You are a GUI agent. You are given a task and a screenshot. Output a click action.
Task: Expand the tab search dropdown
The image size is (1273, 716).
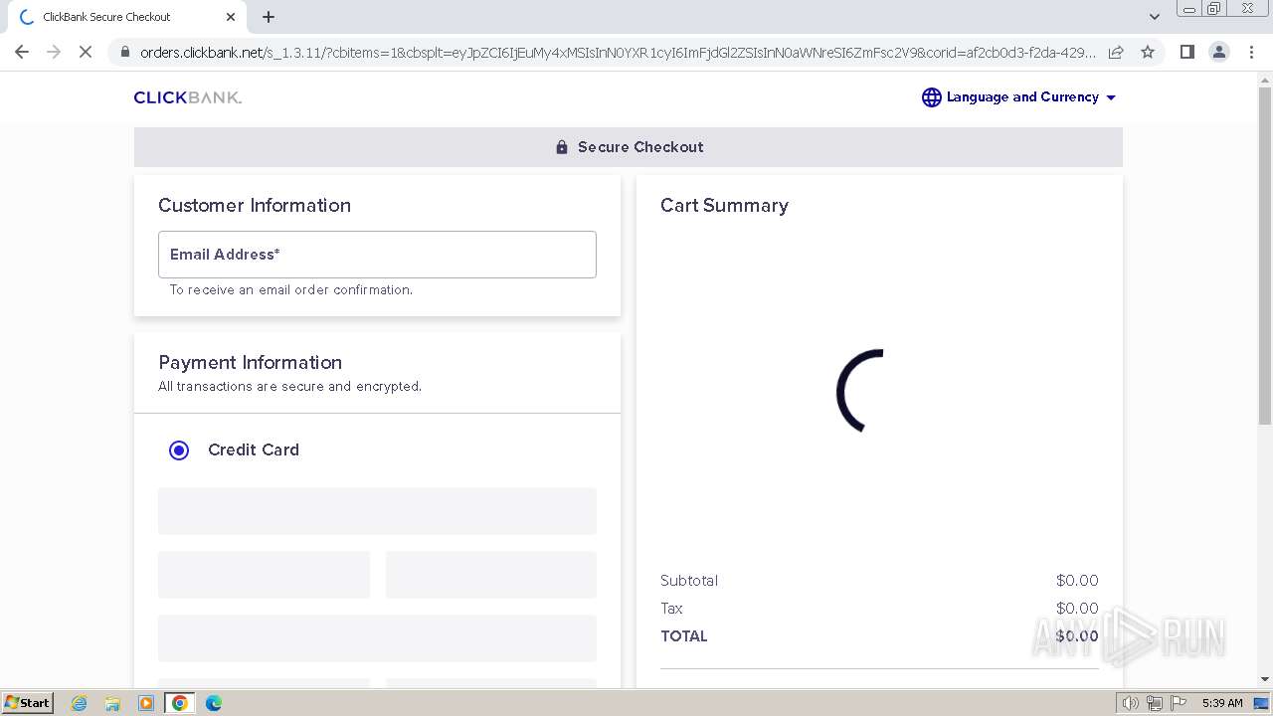pos(1154,17)
